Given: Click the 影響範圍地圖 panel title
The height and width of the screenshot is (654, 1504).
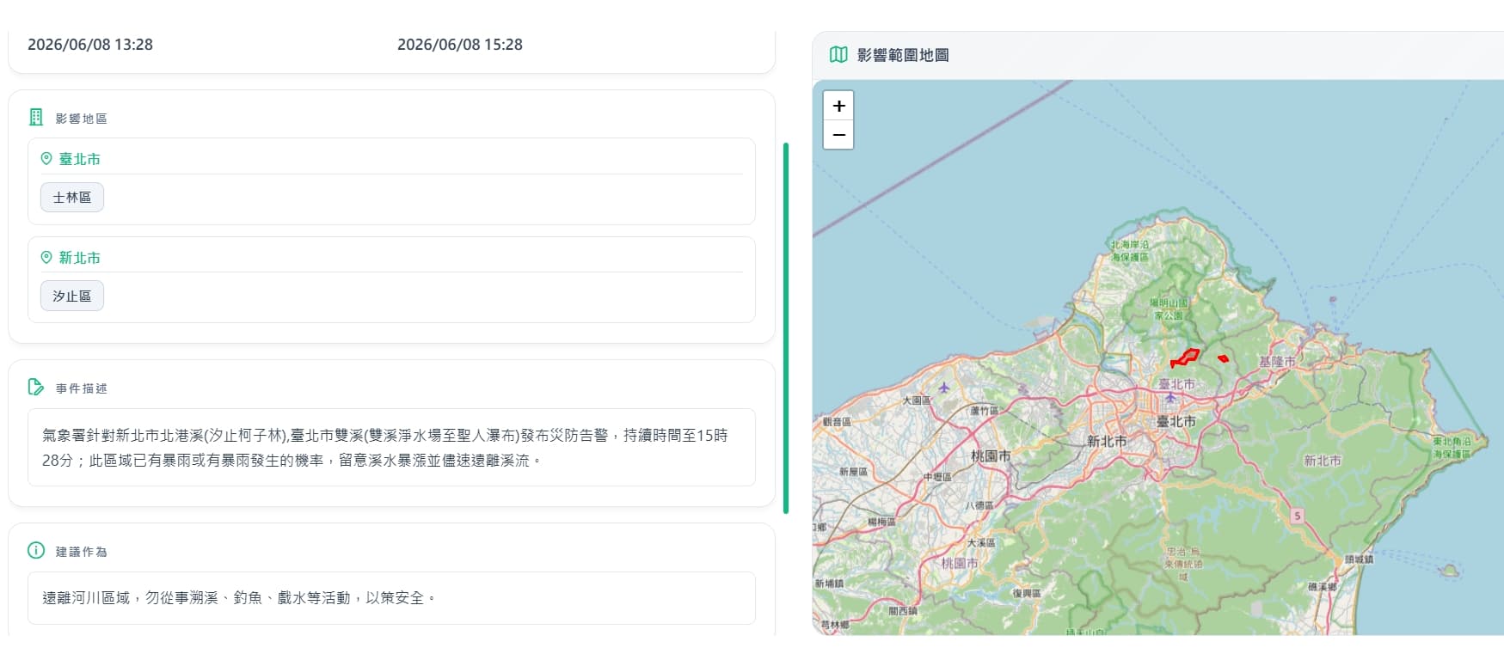Looking at the screenshot, I should tap(903, 55).
